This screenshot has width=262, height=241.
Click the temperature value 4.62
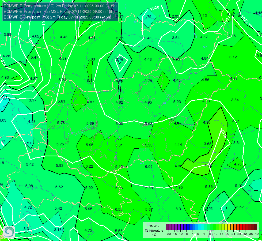(x=36, y=36)
